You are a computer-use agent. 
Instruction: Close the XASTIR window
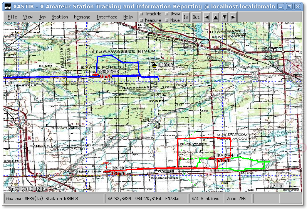click(298, 7)
